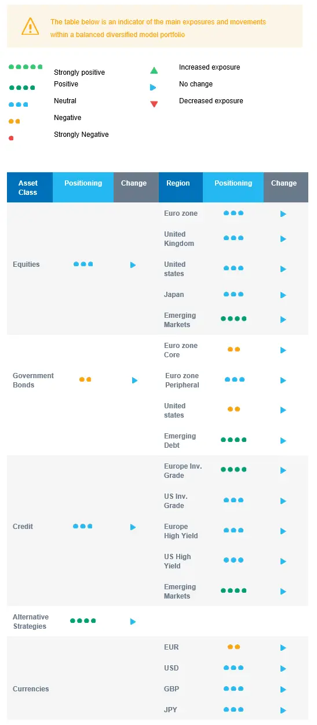Click the Emerging Debt change arrow
The image size is (317, 725).
click(283, 441)
